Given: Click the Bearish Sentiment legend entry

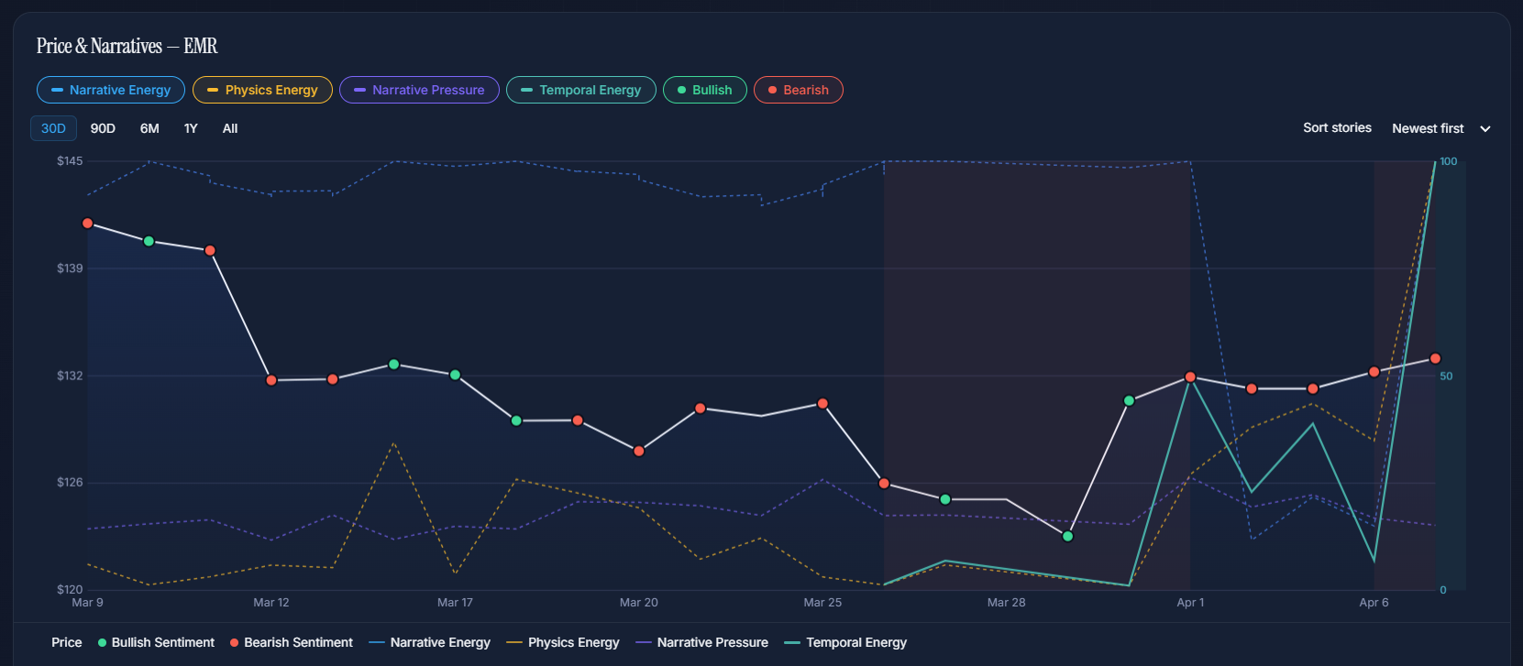Looking at the screenshot, I should [x=291, y=642].
